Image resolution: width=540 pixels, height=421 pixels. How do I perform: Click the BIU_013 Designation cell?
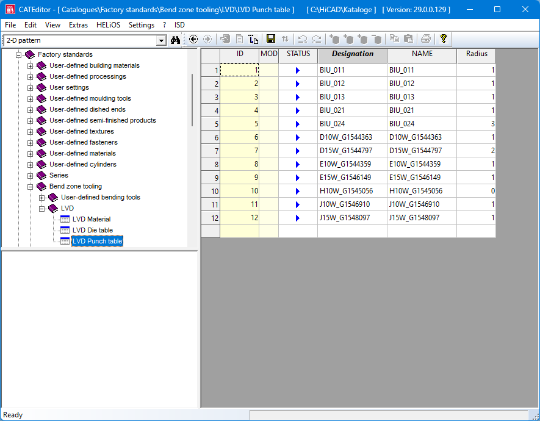tap(352, 97)
